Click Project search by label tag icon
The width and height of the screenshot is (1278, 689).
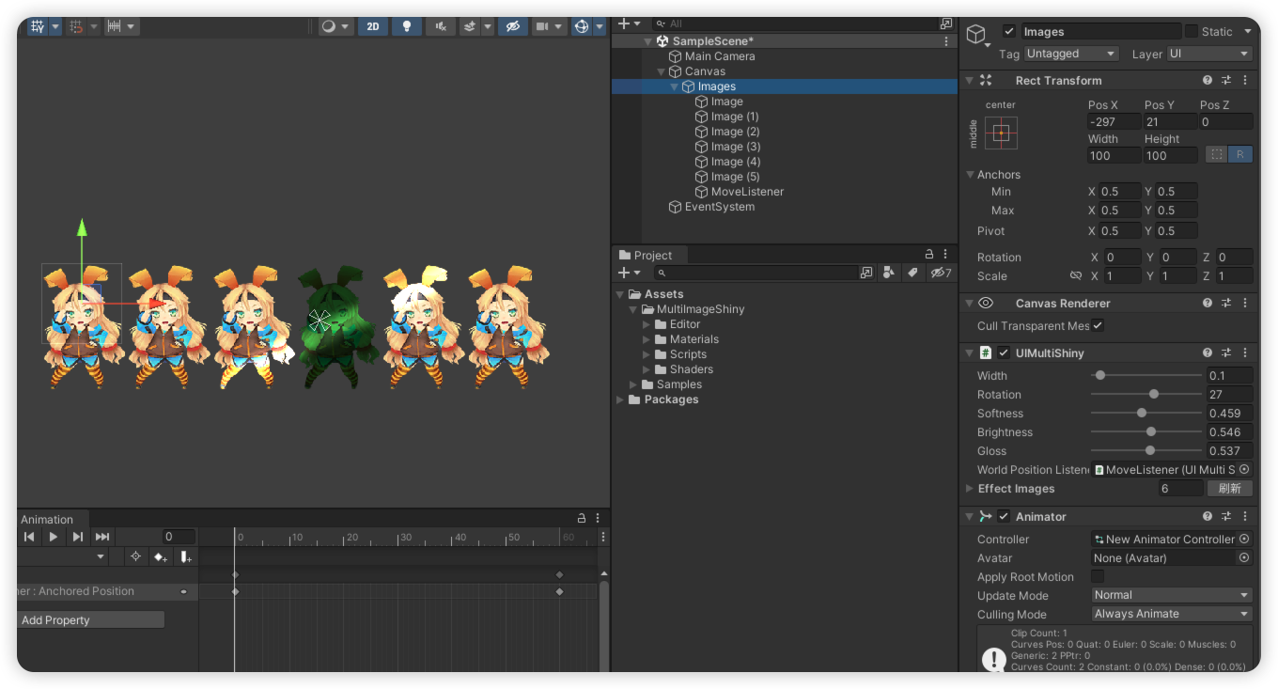[x=912, y=273]
